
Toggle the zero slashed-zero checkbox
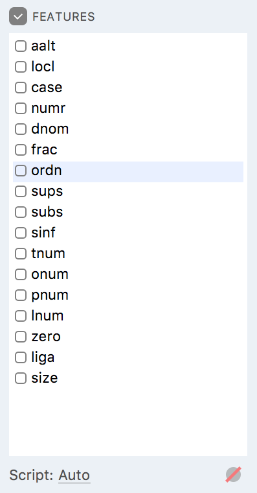21,337
